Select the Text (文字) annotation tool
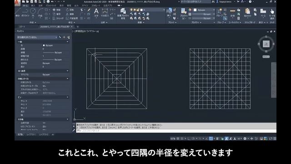 [x=96, y=13]
